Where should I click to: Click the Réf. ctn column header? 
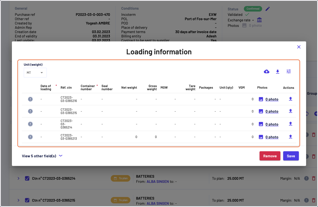[x=66, y=87]
